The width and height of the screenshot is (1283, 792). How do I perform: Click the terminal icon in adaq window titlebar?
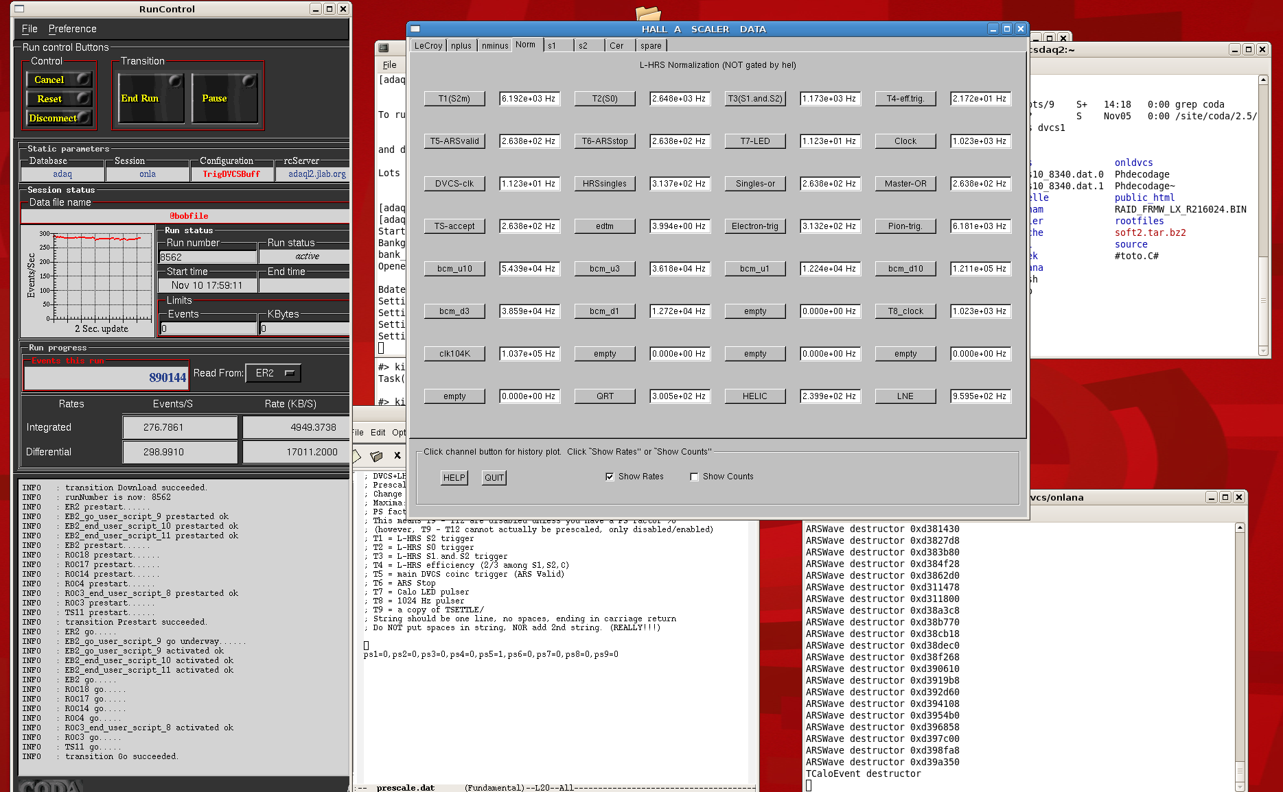384,48
